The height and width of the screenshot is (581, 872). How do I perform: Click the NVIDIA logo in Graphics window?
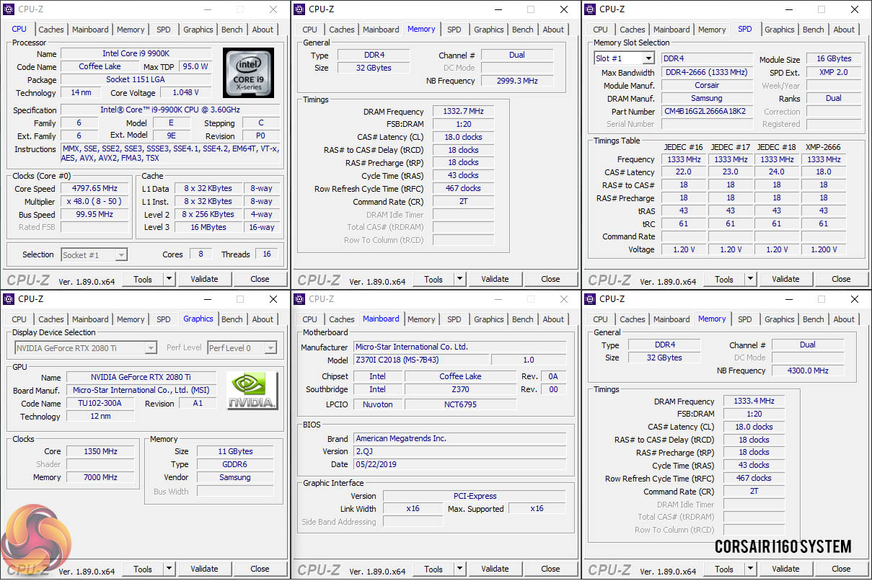coord(252,391)
